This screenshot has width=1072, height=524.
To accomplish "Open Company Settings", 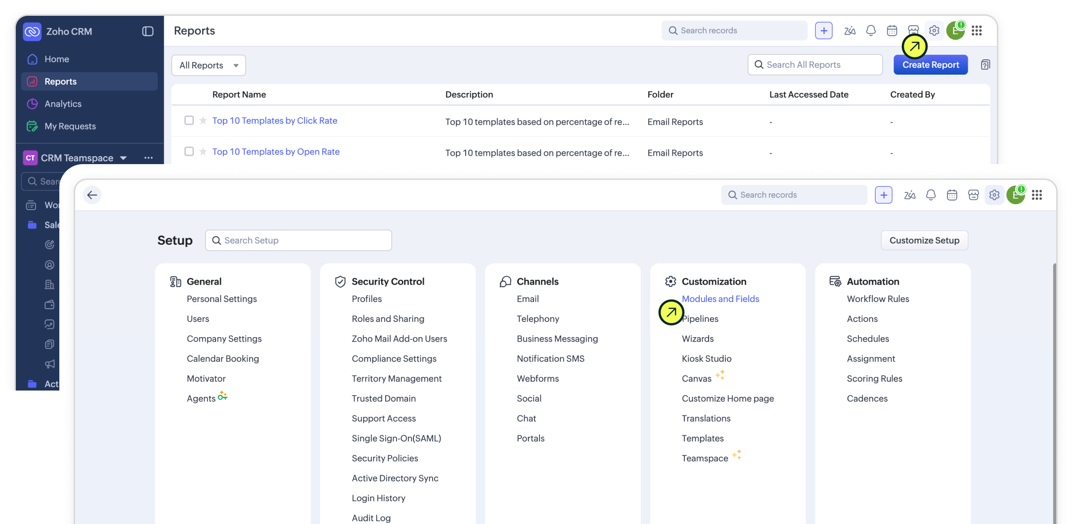I will (x=224, y=339).
